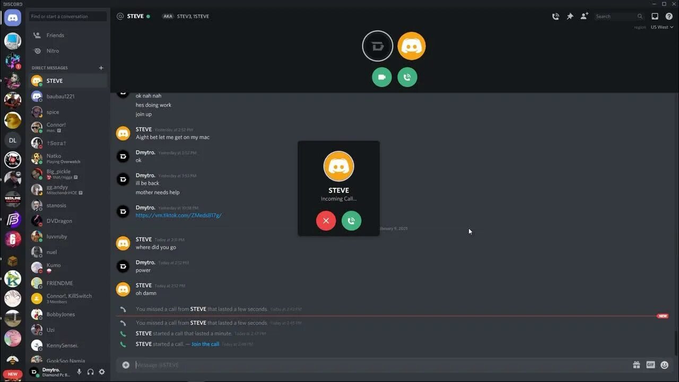Open the emoji picker
The width and height of the screenshot is (679, 382).
665,364
